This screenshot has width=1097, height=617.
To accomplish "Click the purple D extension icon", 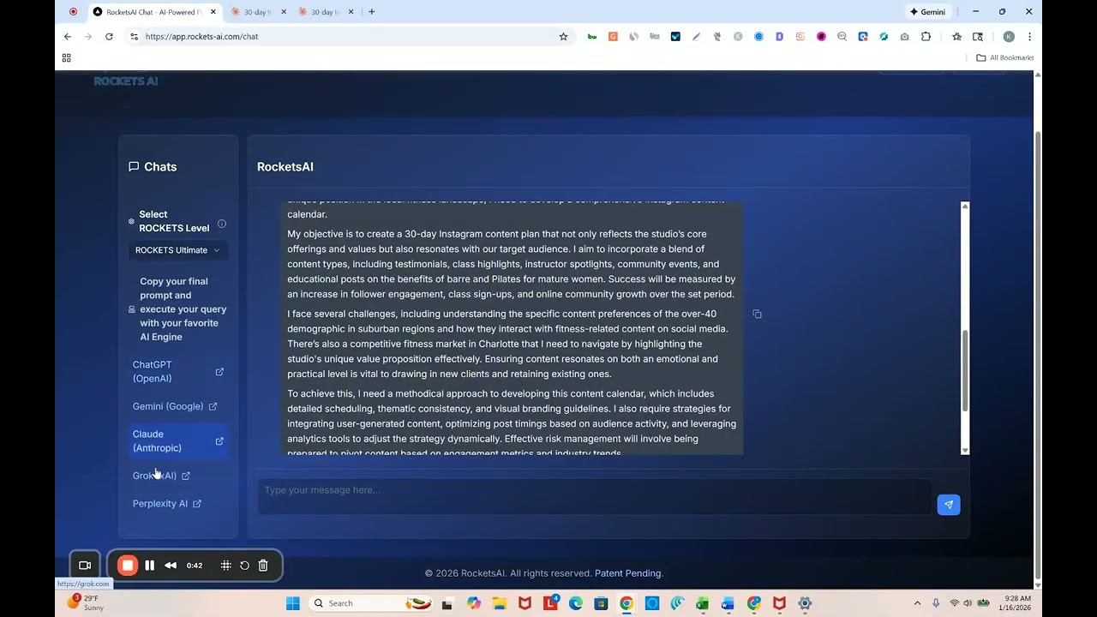I will [780, 37].
